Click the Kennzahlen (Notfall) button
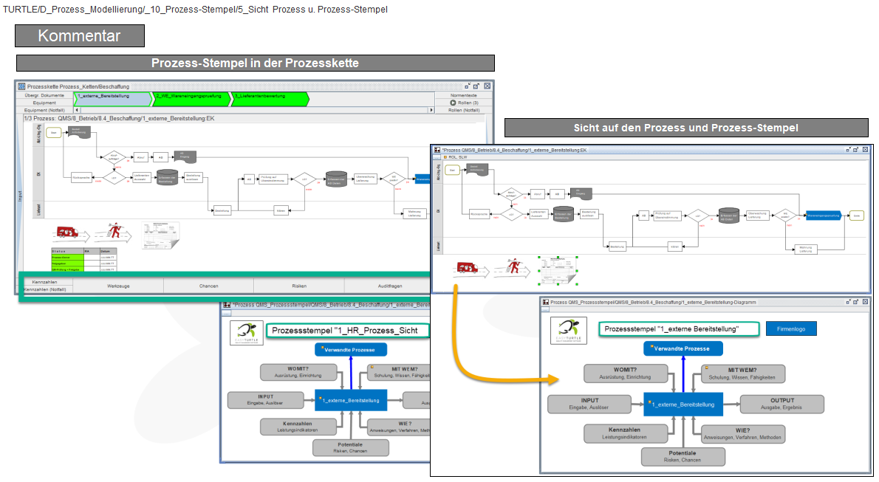Screen dimensions: 879x482 (45, 289)
